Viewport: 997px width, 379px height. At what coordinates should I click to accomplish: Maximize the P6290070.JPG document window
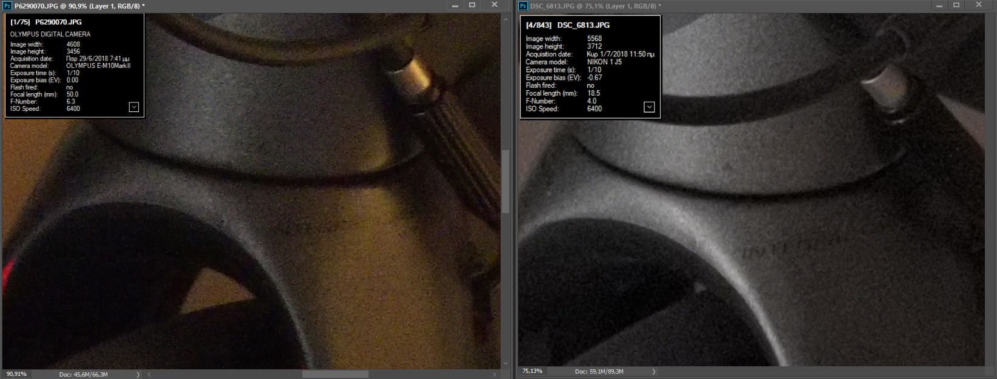click(x=472, y=5)
